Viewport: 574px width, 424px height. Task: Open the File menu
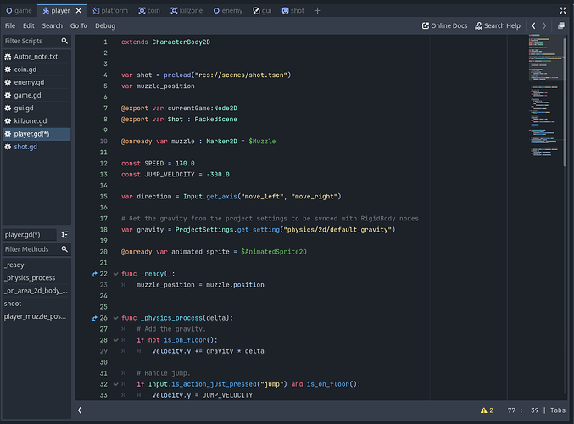10,25
